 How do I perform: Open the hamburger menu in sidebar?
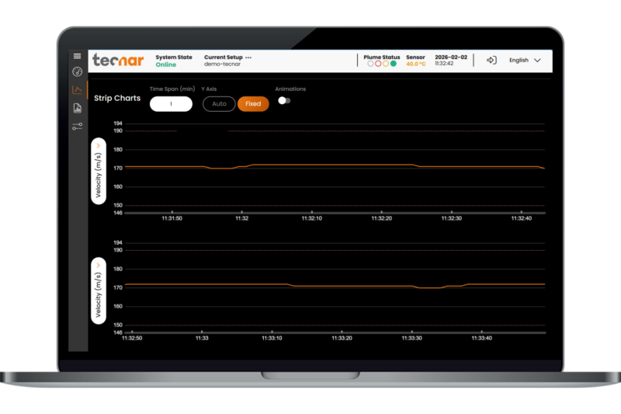77,56
